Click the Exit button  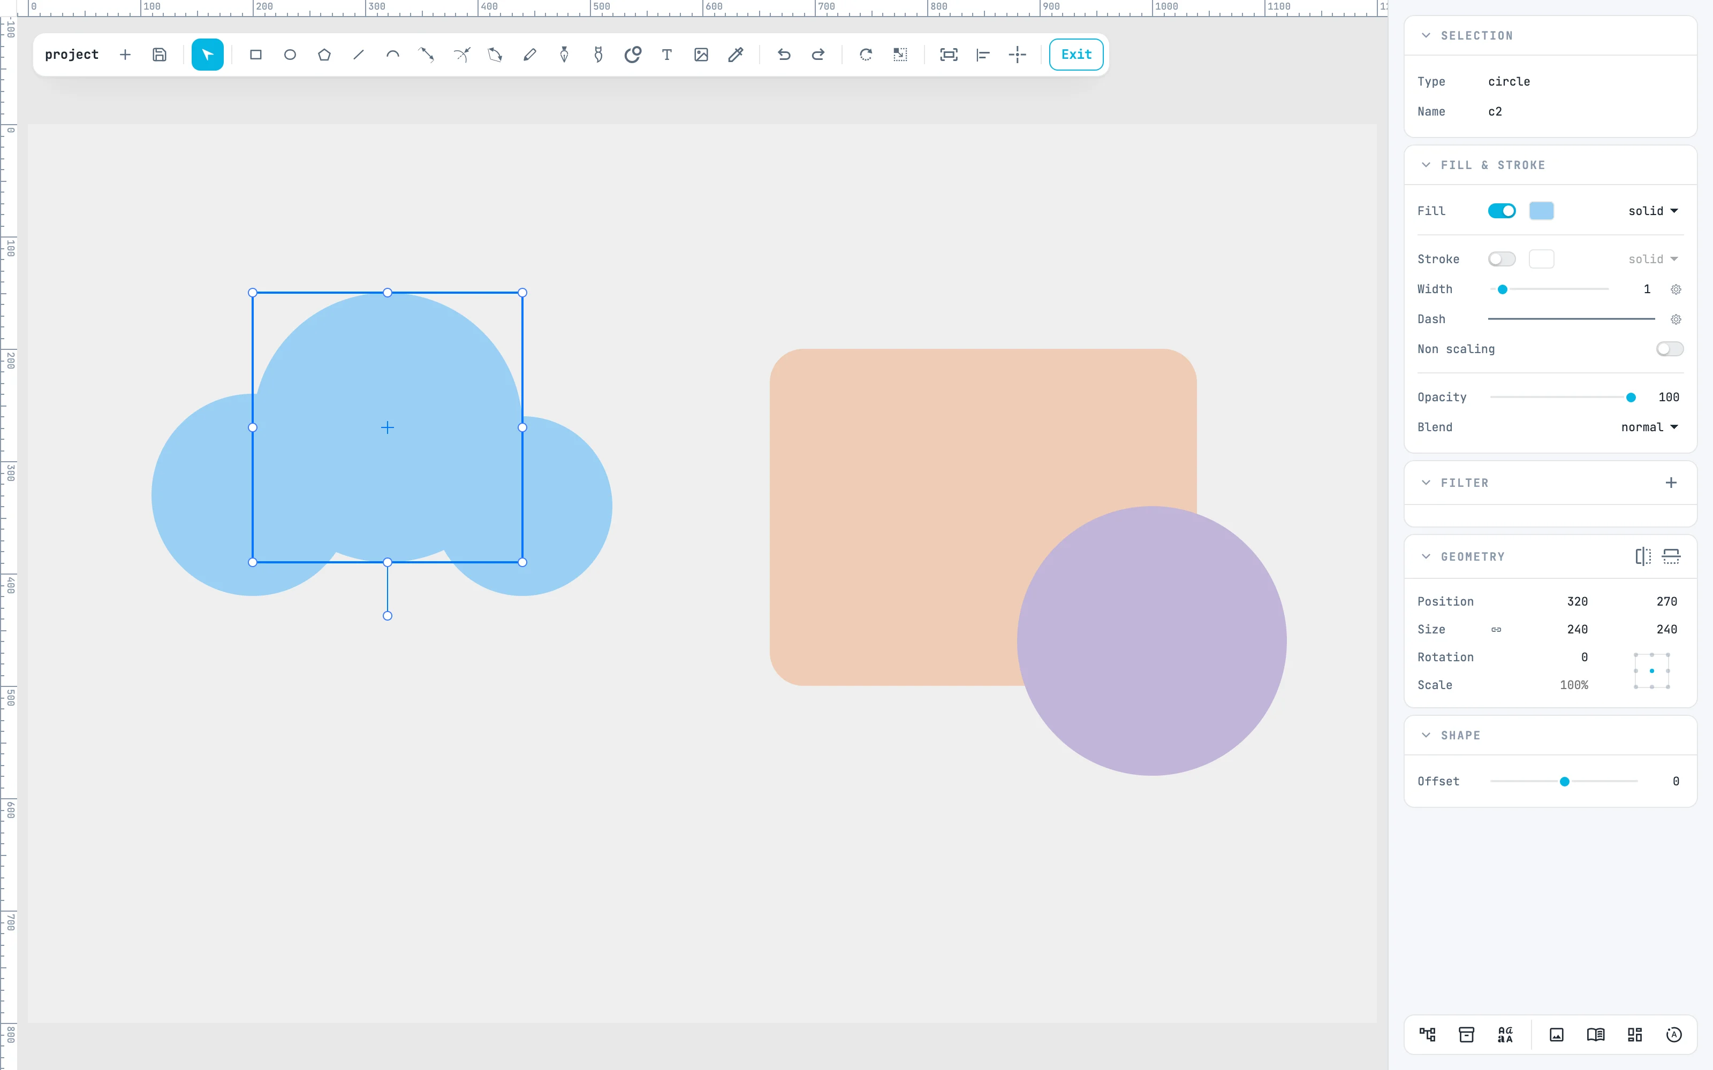[x=1076, y=55]
